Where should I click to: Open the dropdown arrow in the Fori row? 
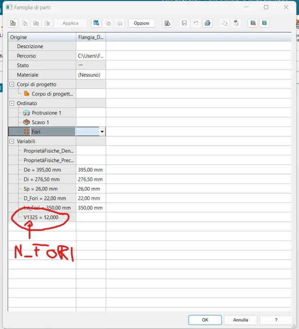[102, 132]
